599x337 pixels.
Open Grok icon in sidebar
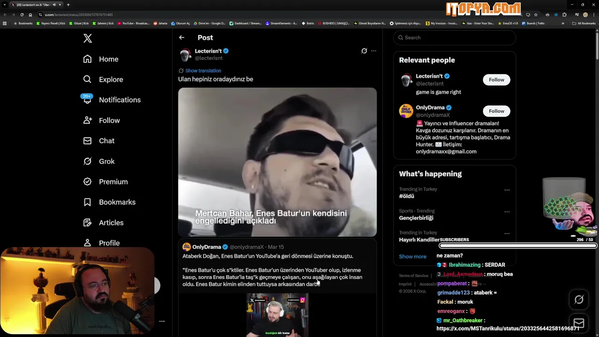tap(88, 161)
